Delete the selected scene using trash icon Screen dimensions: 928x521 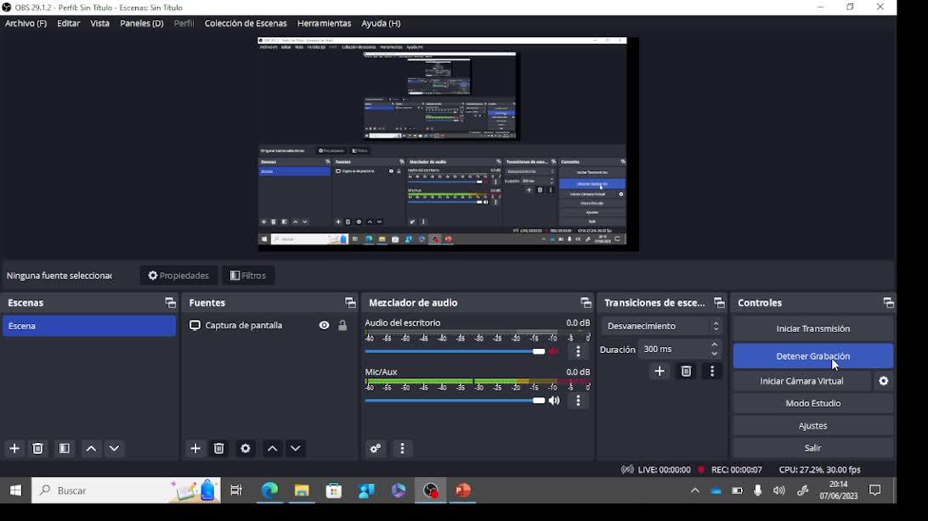tap(38, 449)
